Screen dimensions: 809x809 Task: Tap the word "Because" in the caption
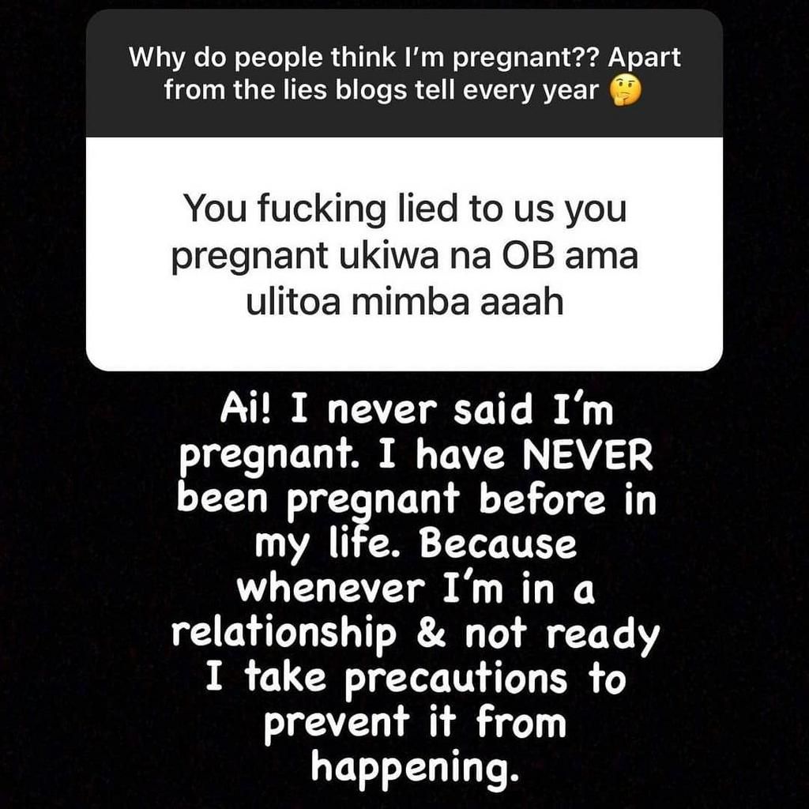(x=498, y=544)
